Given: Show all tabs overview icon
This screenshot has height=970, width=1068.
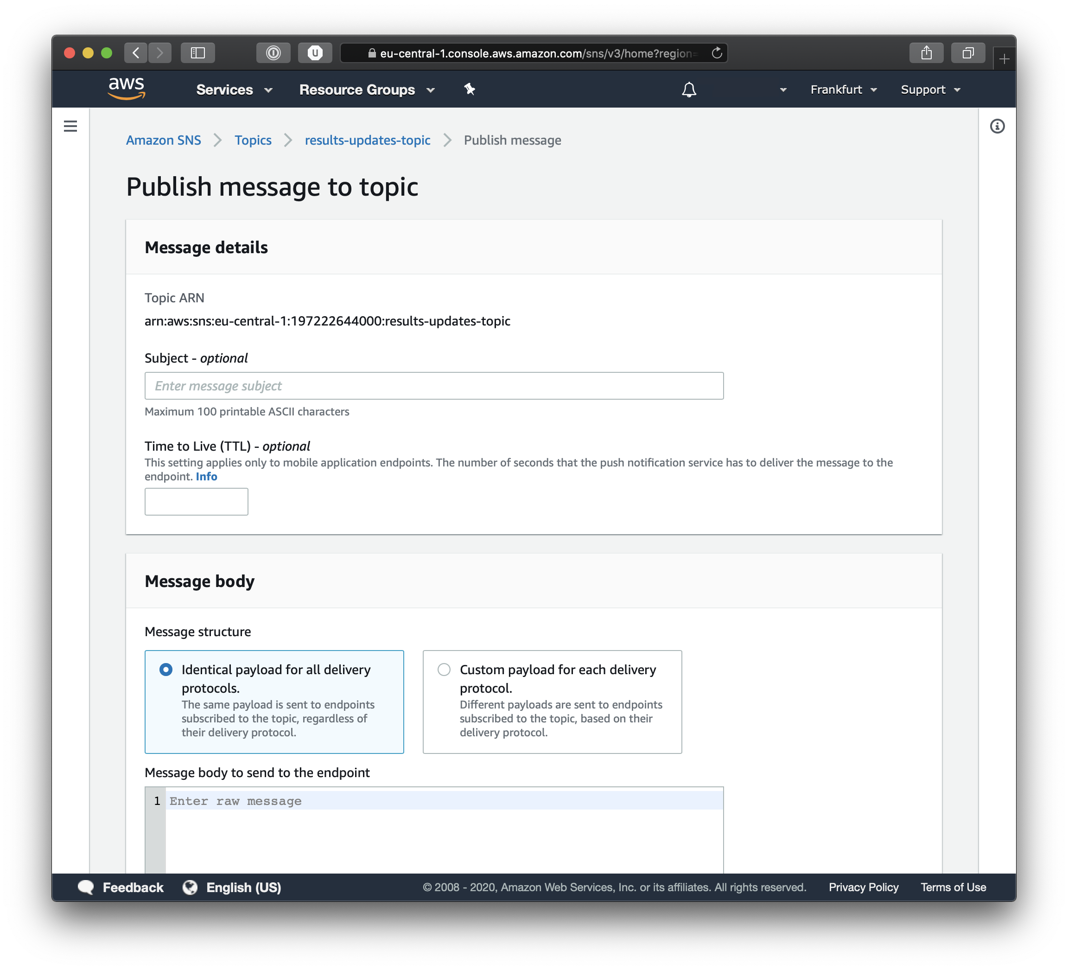Looking at the screenshot, I should 968,53.
